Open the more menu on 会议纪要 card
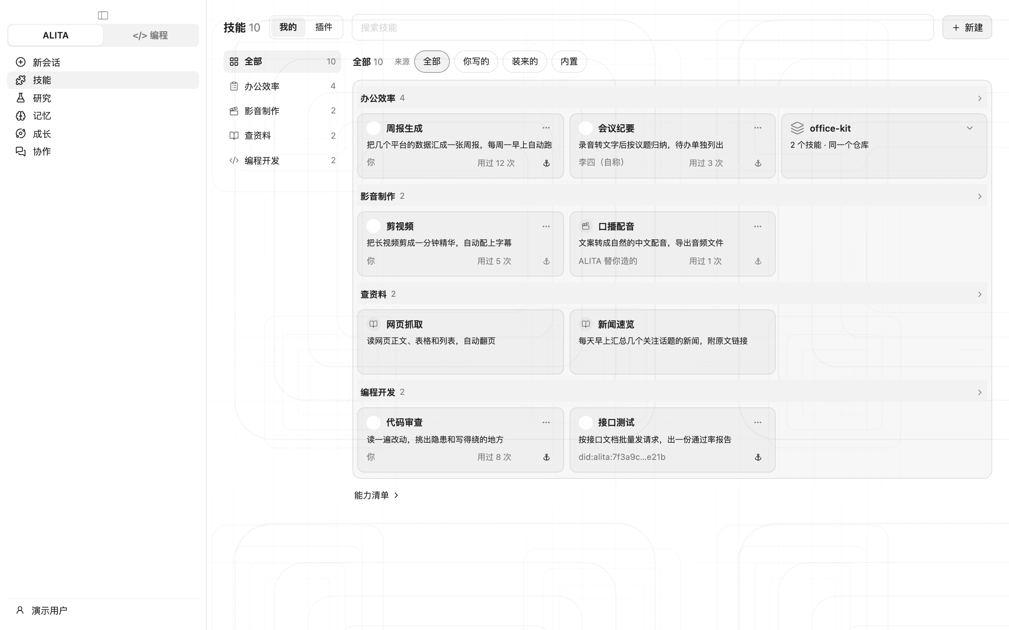1009x630 pixels. coord(757,128)
